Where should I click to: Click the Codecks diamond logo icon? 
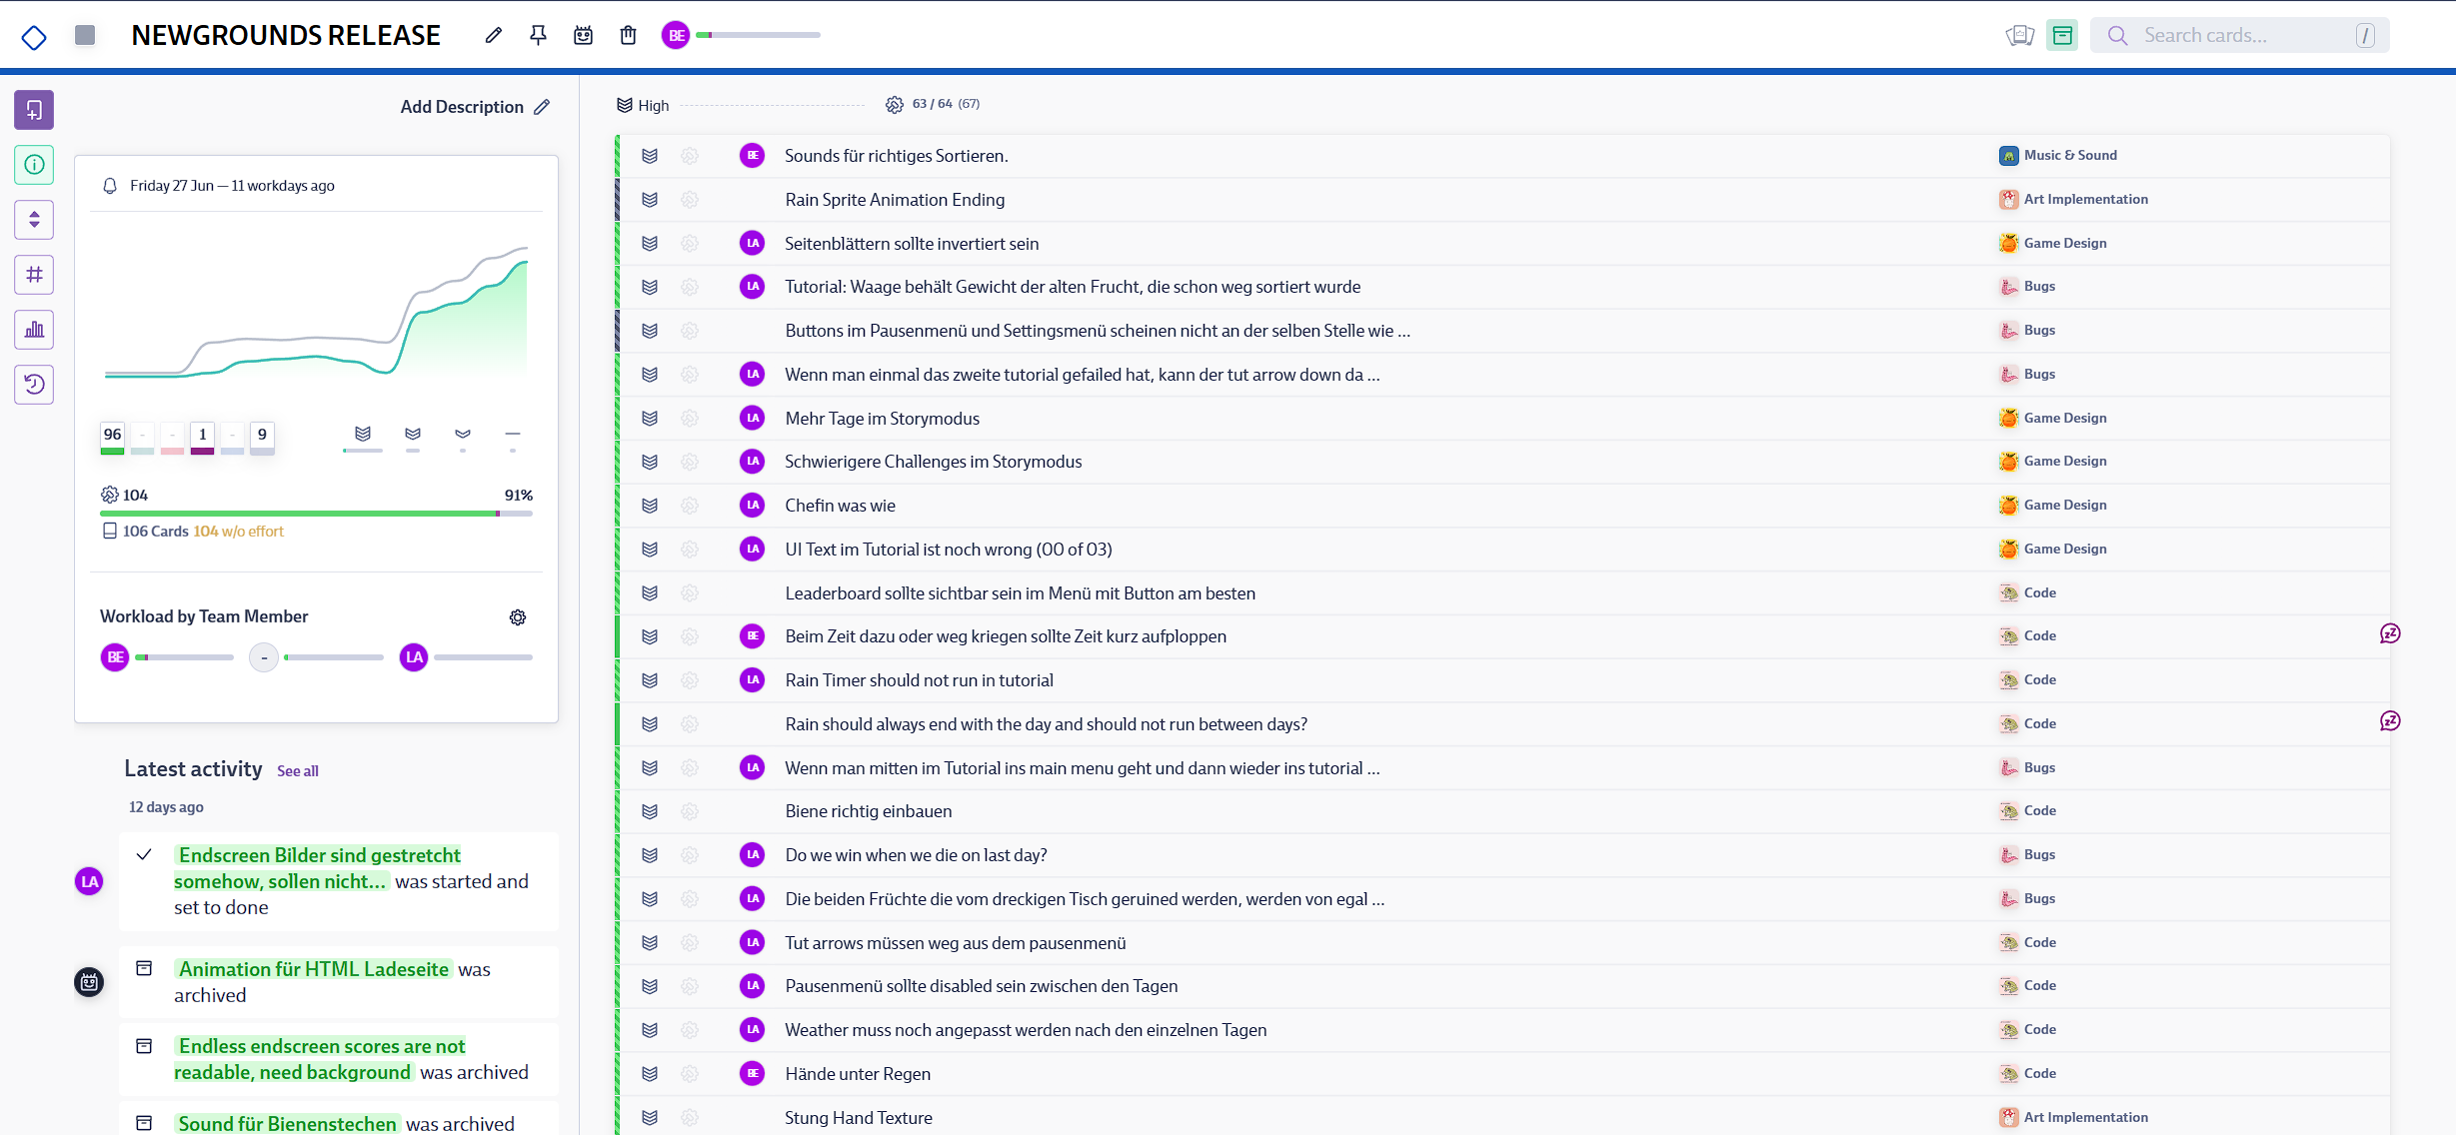pos(34,37)
